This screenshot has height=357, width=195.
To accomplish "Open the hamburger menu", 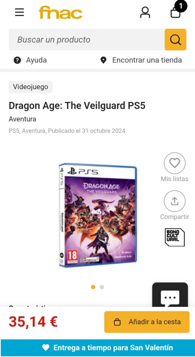I will click(20, 12).
